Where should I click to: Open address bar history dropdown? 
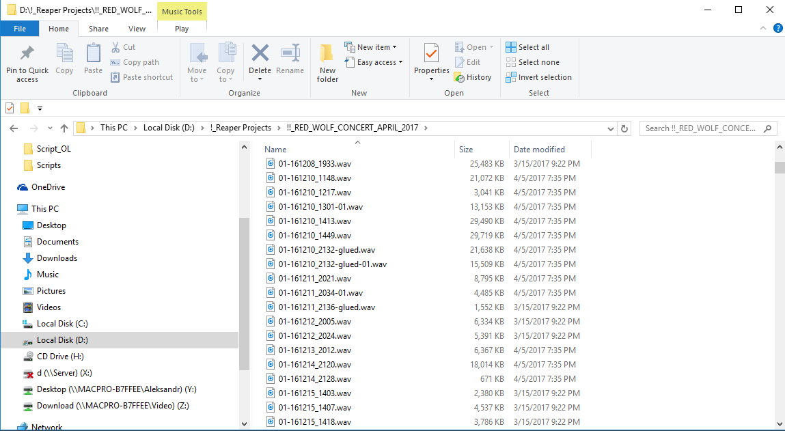[611, 128]
